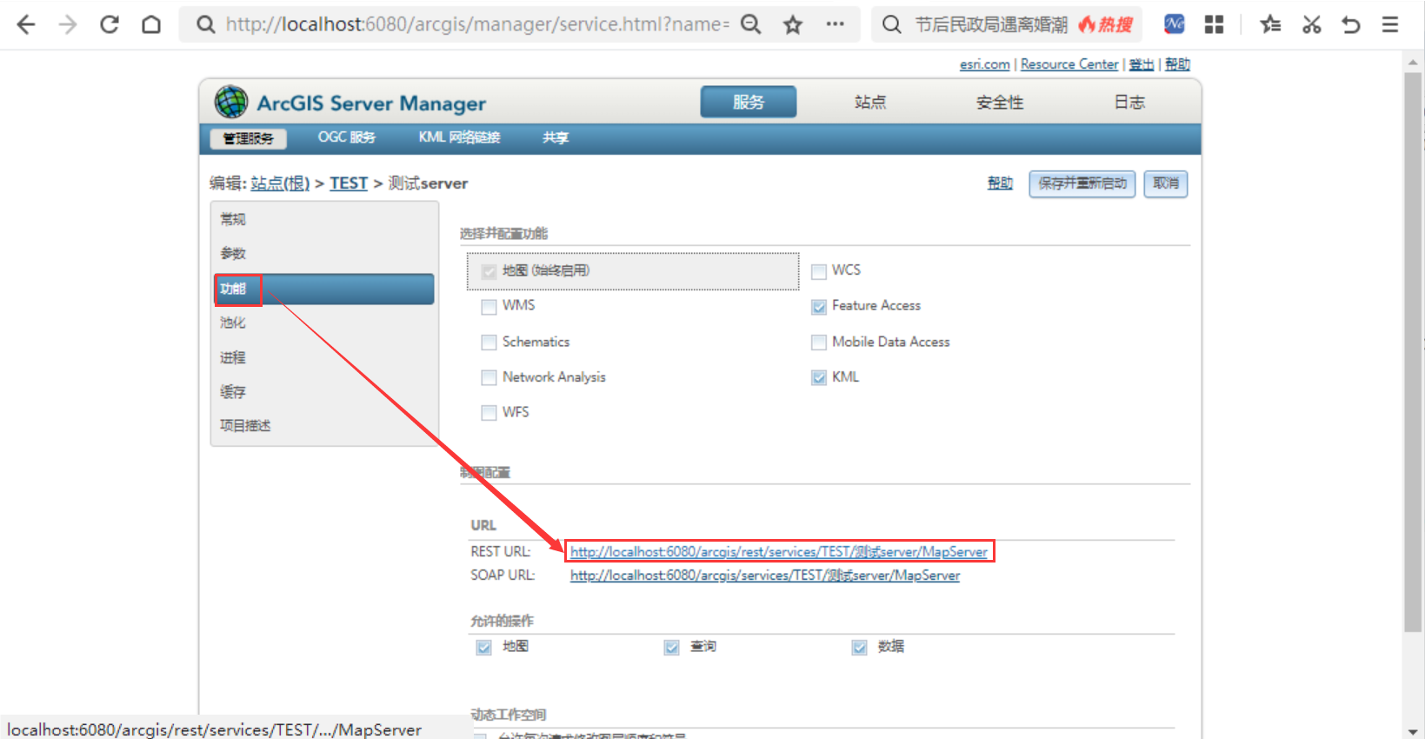The image size is (1425, 739).
Task: Enable the WFS capability checkbox
Action: click(489, 412)
